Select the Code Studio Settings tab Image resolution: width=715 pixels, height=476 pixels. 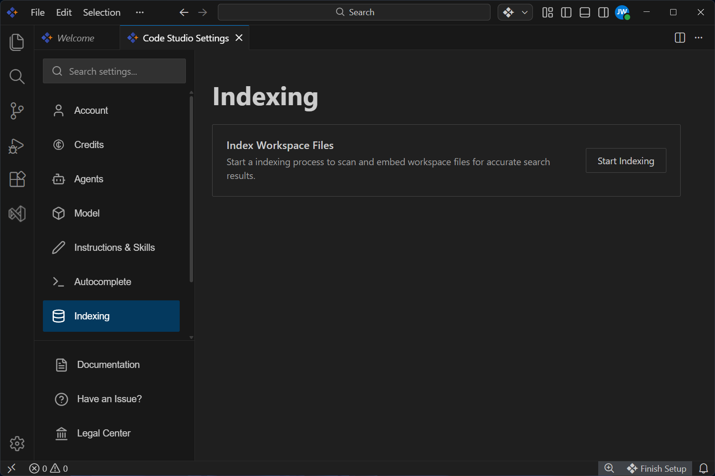184,38
